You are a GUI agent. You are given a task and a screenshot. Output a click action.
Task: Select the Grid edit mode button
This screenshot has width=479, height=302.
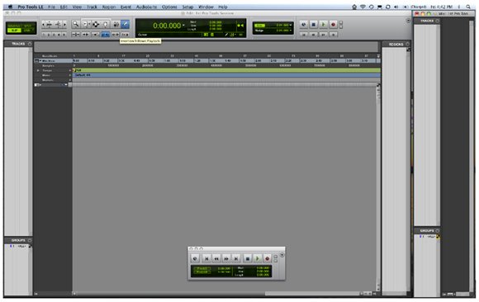tap(28, 31)
